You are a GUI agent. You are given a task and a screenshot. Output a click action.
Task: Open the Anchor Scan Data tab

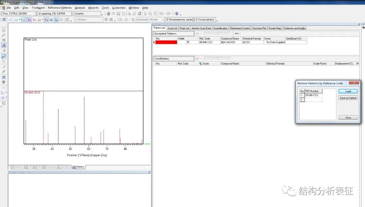coord(201,28)
